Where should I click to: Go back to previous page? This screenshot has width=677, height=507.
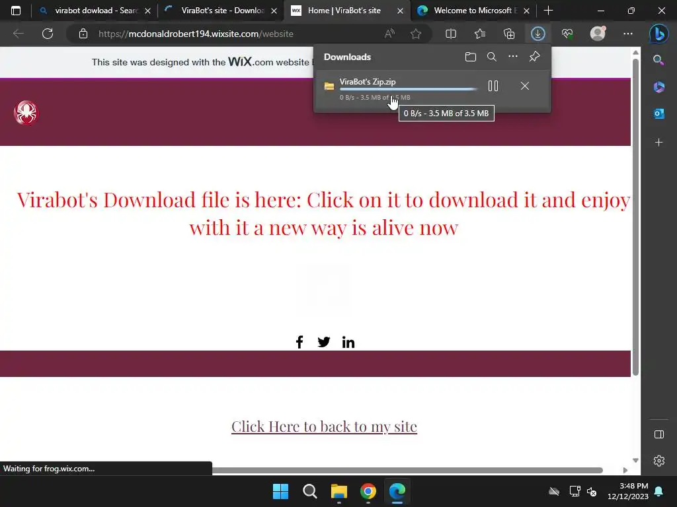(18, 34)
